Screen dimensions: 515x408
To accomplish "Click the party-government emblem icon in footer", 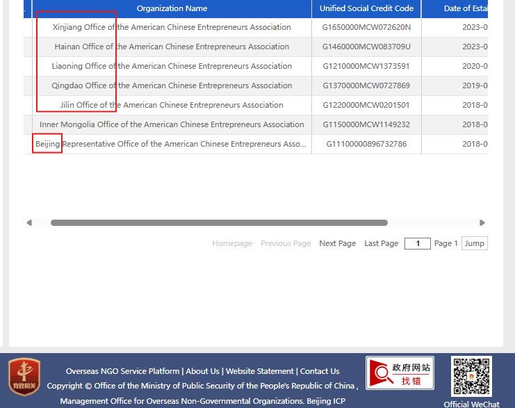I will (24, 377).
